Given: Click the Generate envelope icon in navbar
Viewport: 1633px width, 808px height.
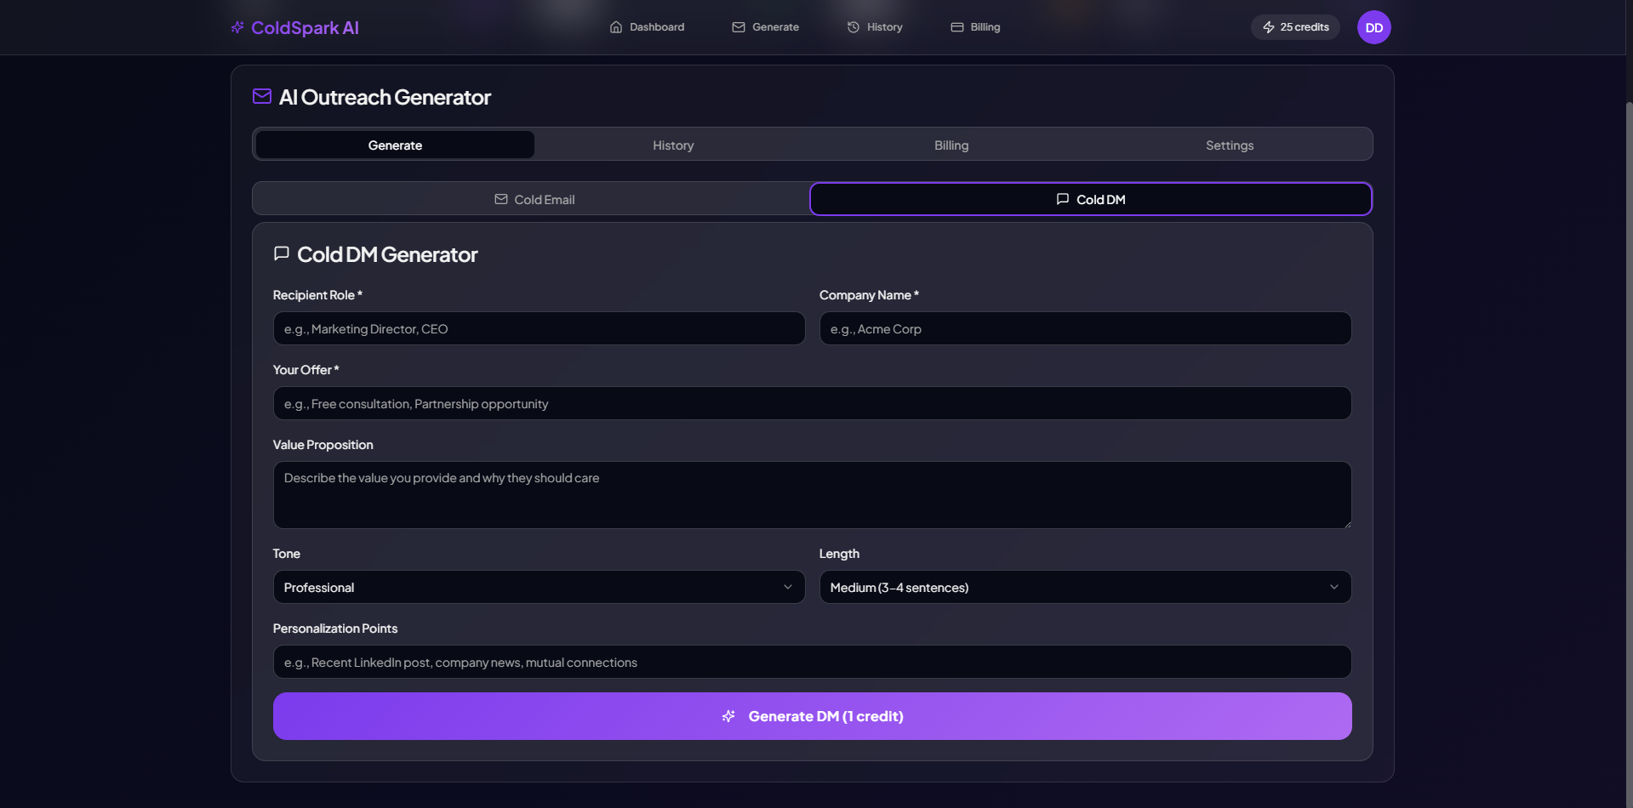Looking at the screenshot, I should 739,27.
